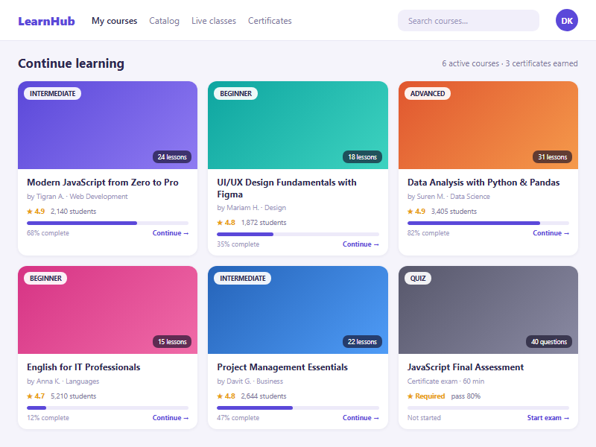
Task: Click by Davit G. · Business
Action: 250,381
